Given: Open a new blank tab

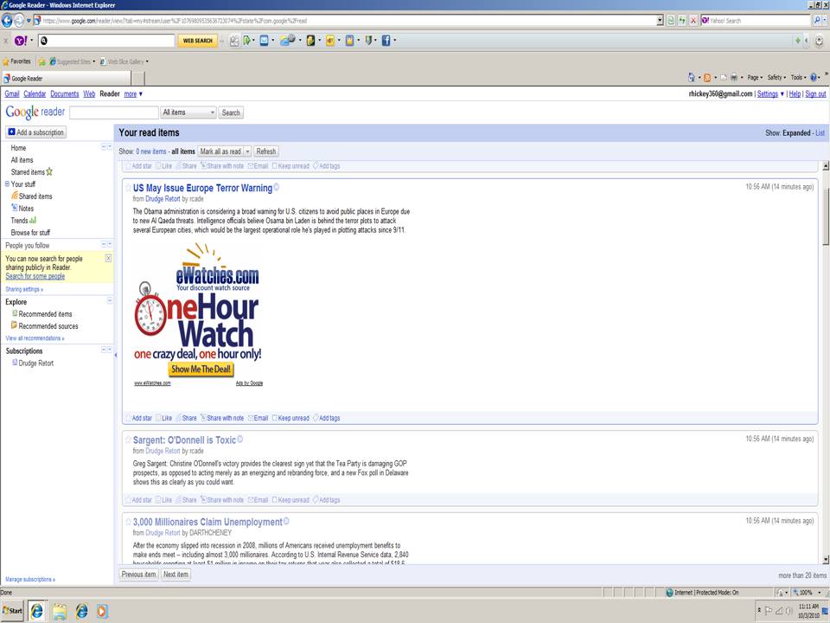Looking at the screenshot, I should (x=137, y=79).
